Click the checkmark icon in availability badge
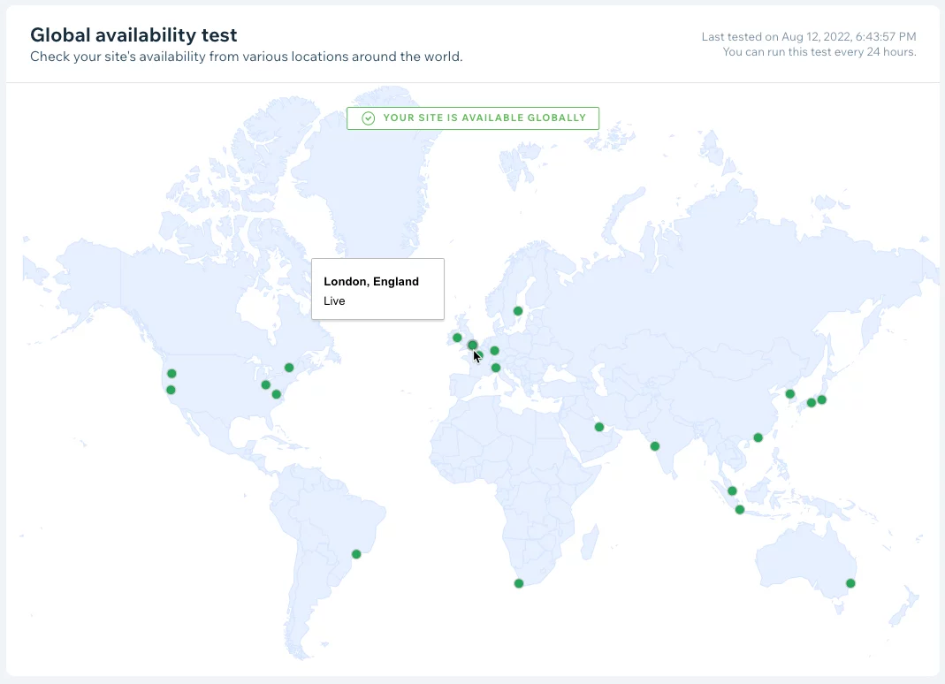Image resolution: width=945 pixels, height=684 pixels. click(369, 118)
